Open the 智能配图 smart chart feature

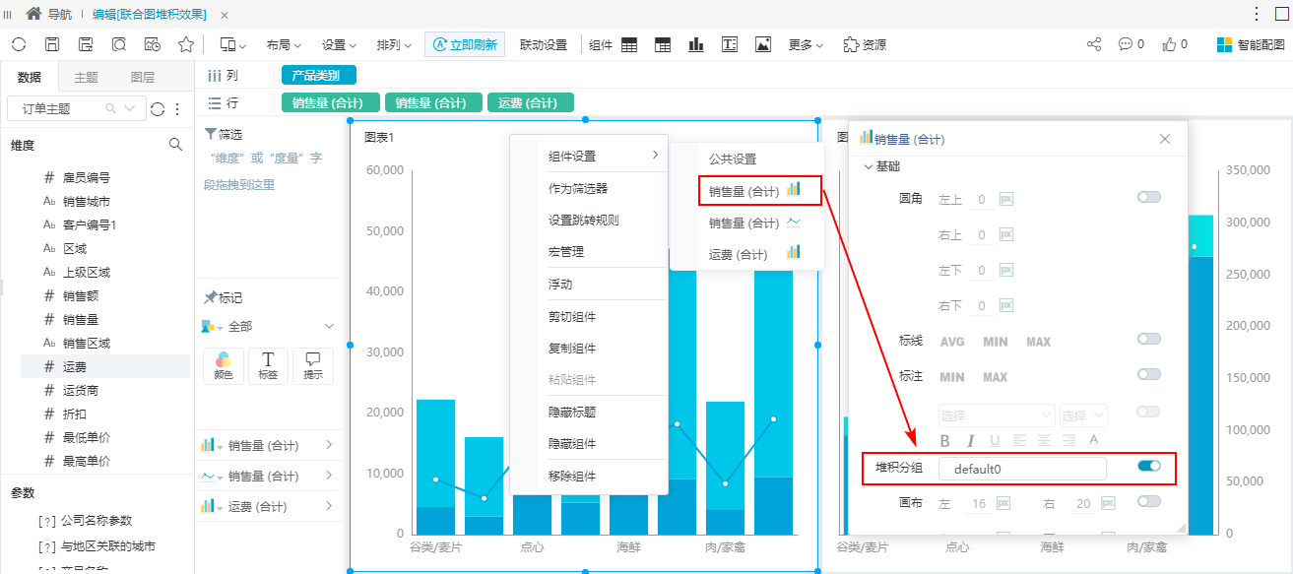pyautogui.click(x=1251, y=44)
